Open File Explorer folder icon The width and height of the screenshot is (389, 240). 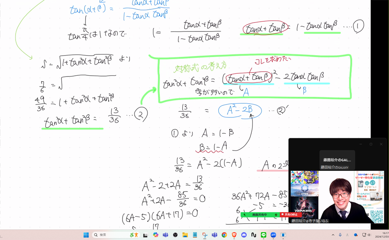[185, 235]
